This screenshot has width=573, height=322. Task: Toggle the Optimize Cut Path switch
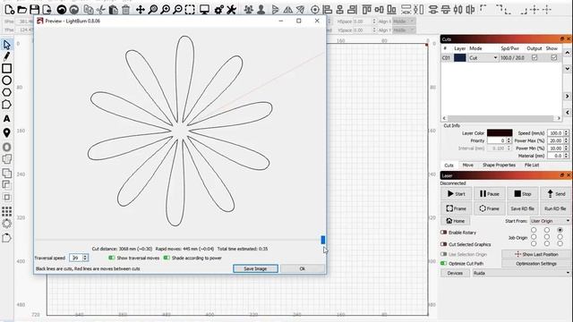pyautogui.click(x=444, y=263)
